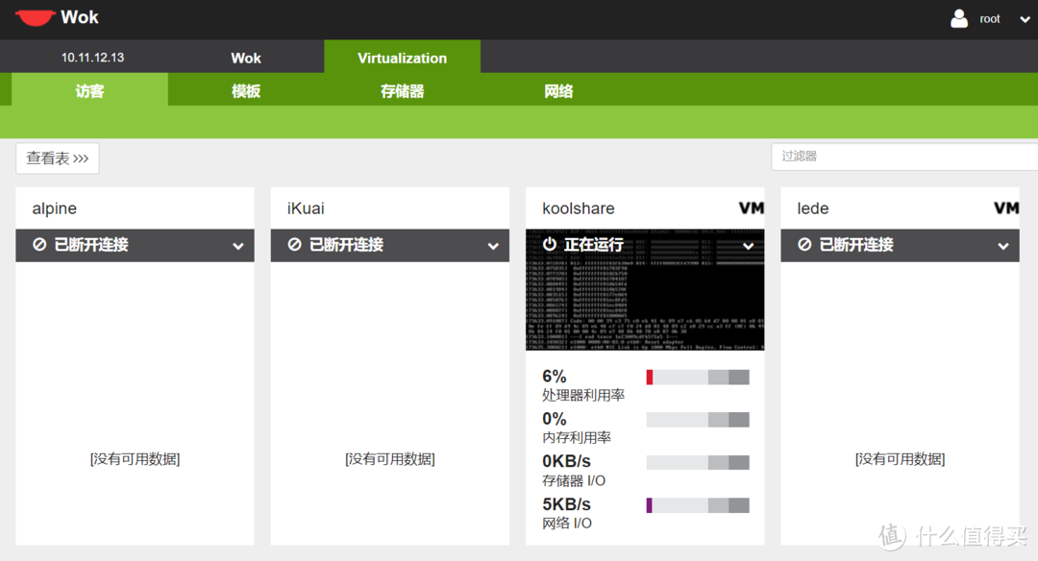Switch to the 存储器 tab

402,91
